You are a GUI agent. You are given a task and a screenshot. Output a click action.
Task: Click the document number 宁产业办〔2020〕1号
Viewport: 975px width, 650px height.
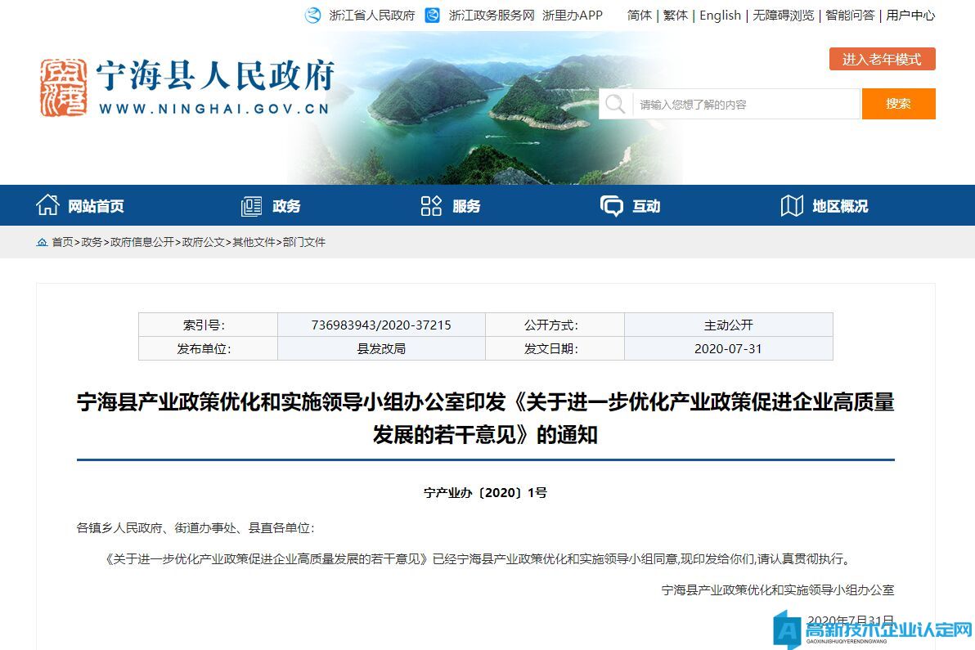(485, 493)
